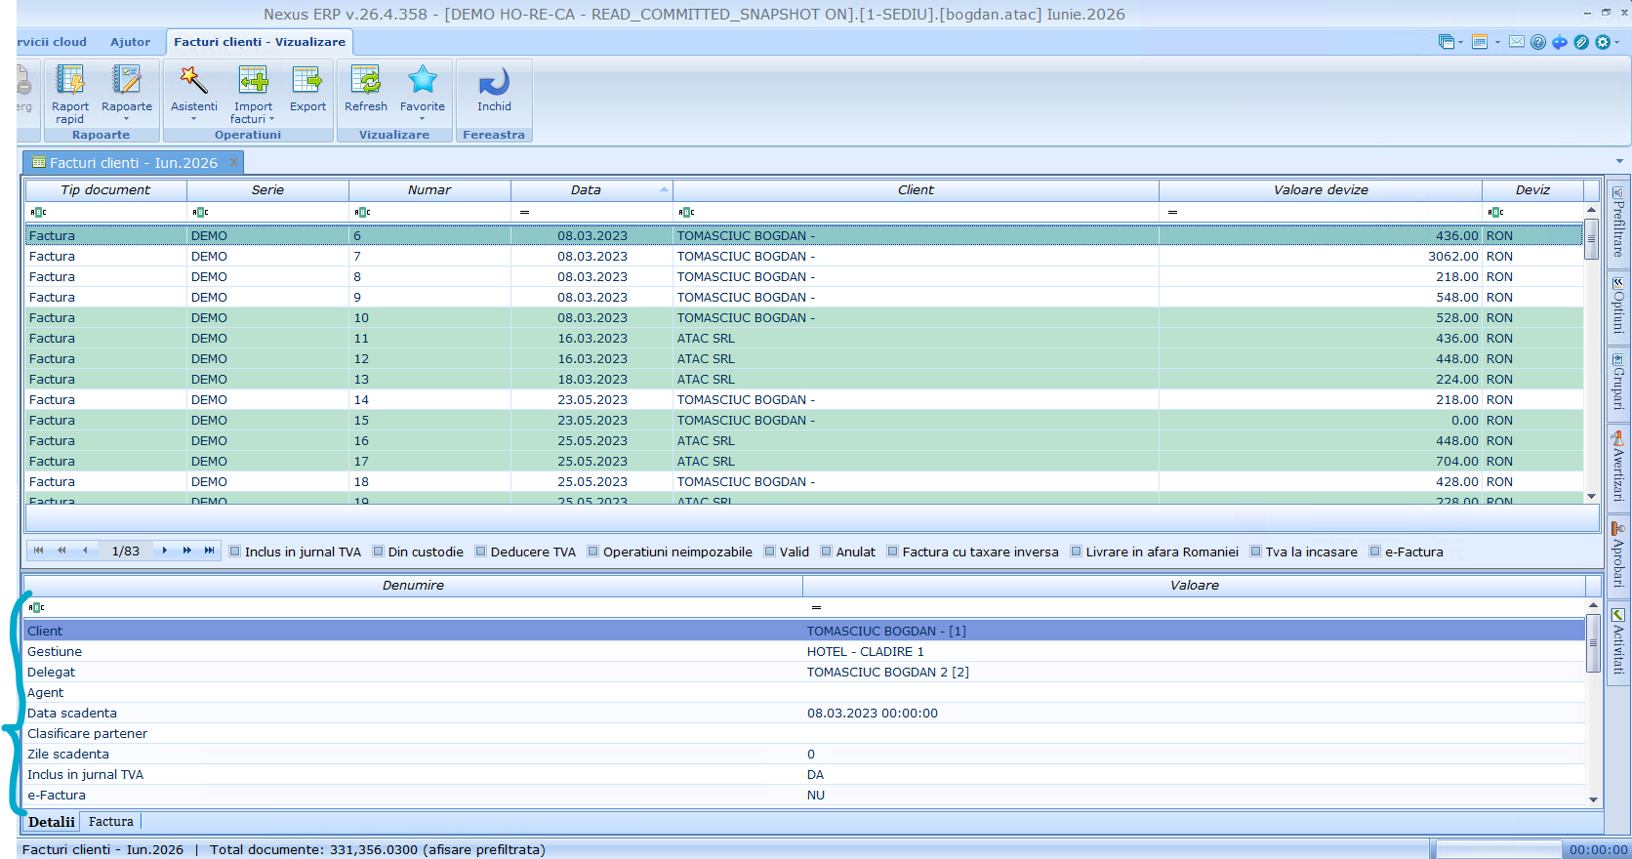
Task: Open the Prefiltrare side panel
Action: point(1618,224)
